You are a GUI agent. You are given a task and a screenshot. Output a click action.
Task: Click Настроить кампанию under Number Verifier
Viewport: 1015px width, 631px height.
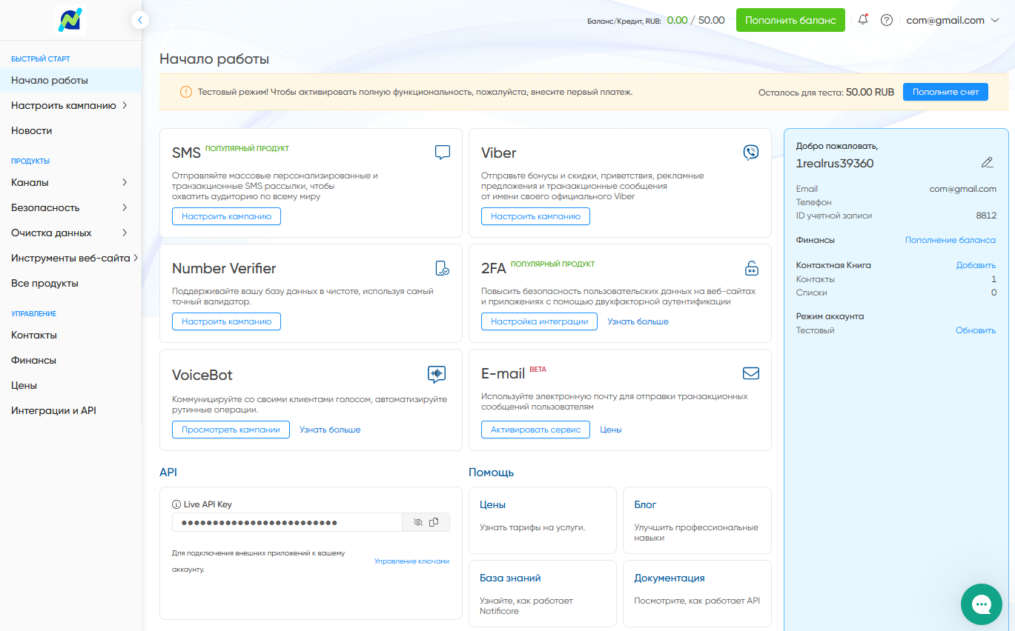click(x=226, y=321)
